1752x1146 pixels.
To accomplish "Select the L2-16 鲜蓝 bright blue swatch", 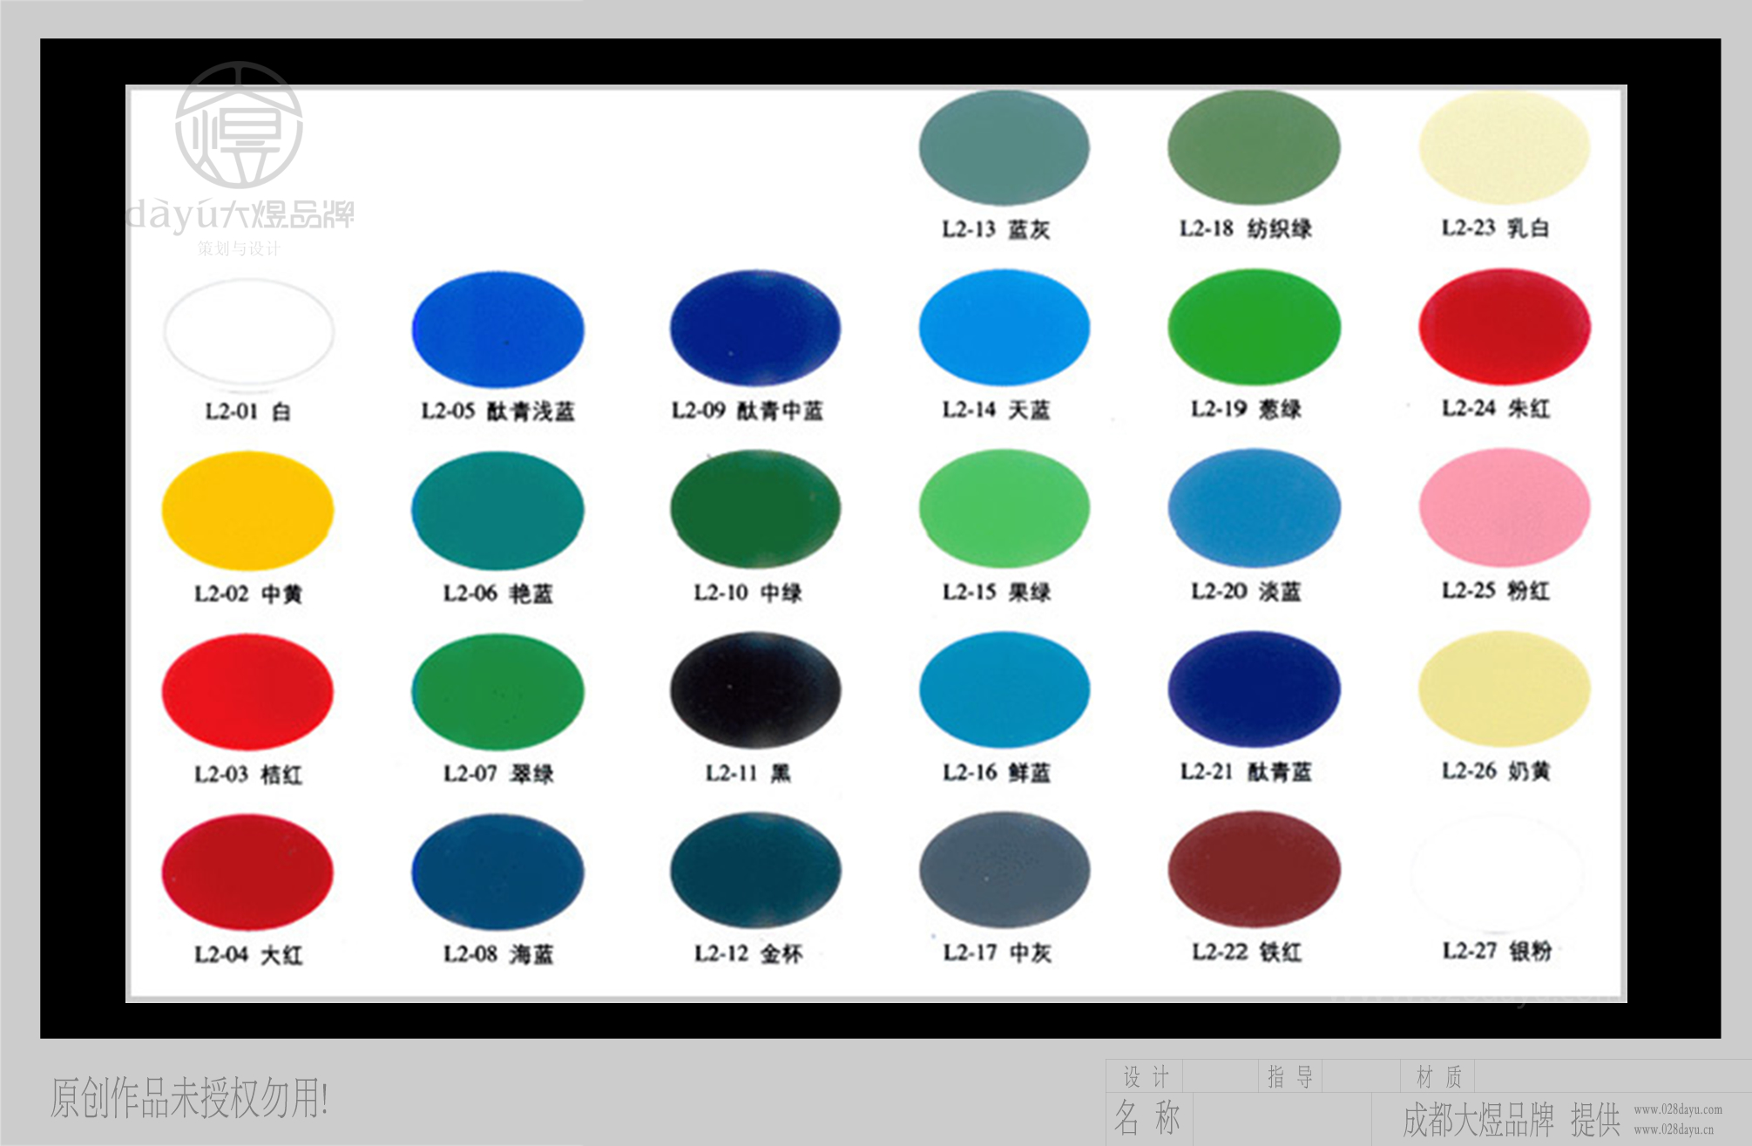I will click(x=1004, y=689).
